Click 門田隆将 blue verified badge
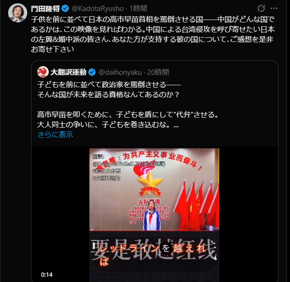 click(x=65, y=9)
